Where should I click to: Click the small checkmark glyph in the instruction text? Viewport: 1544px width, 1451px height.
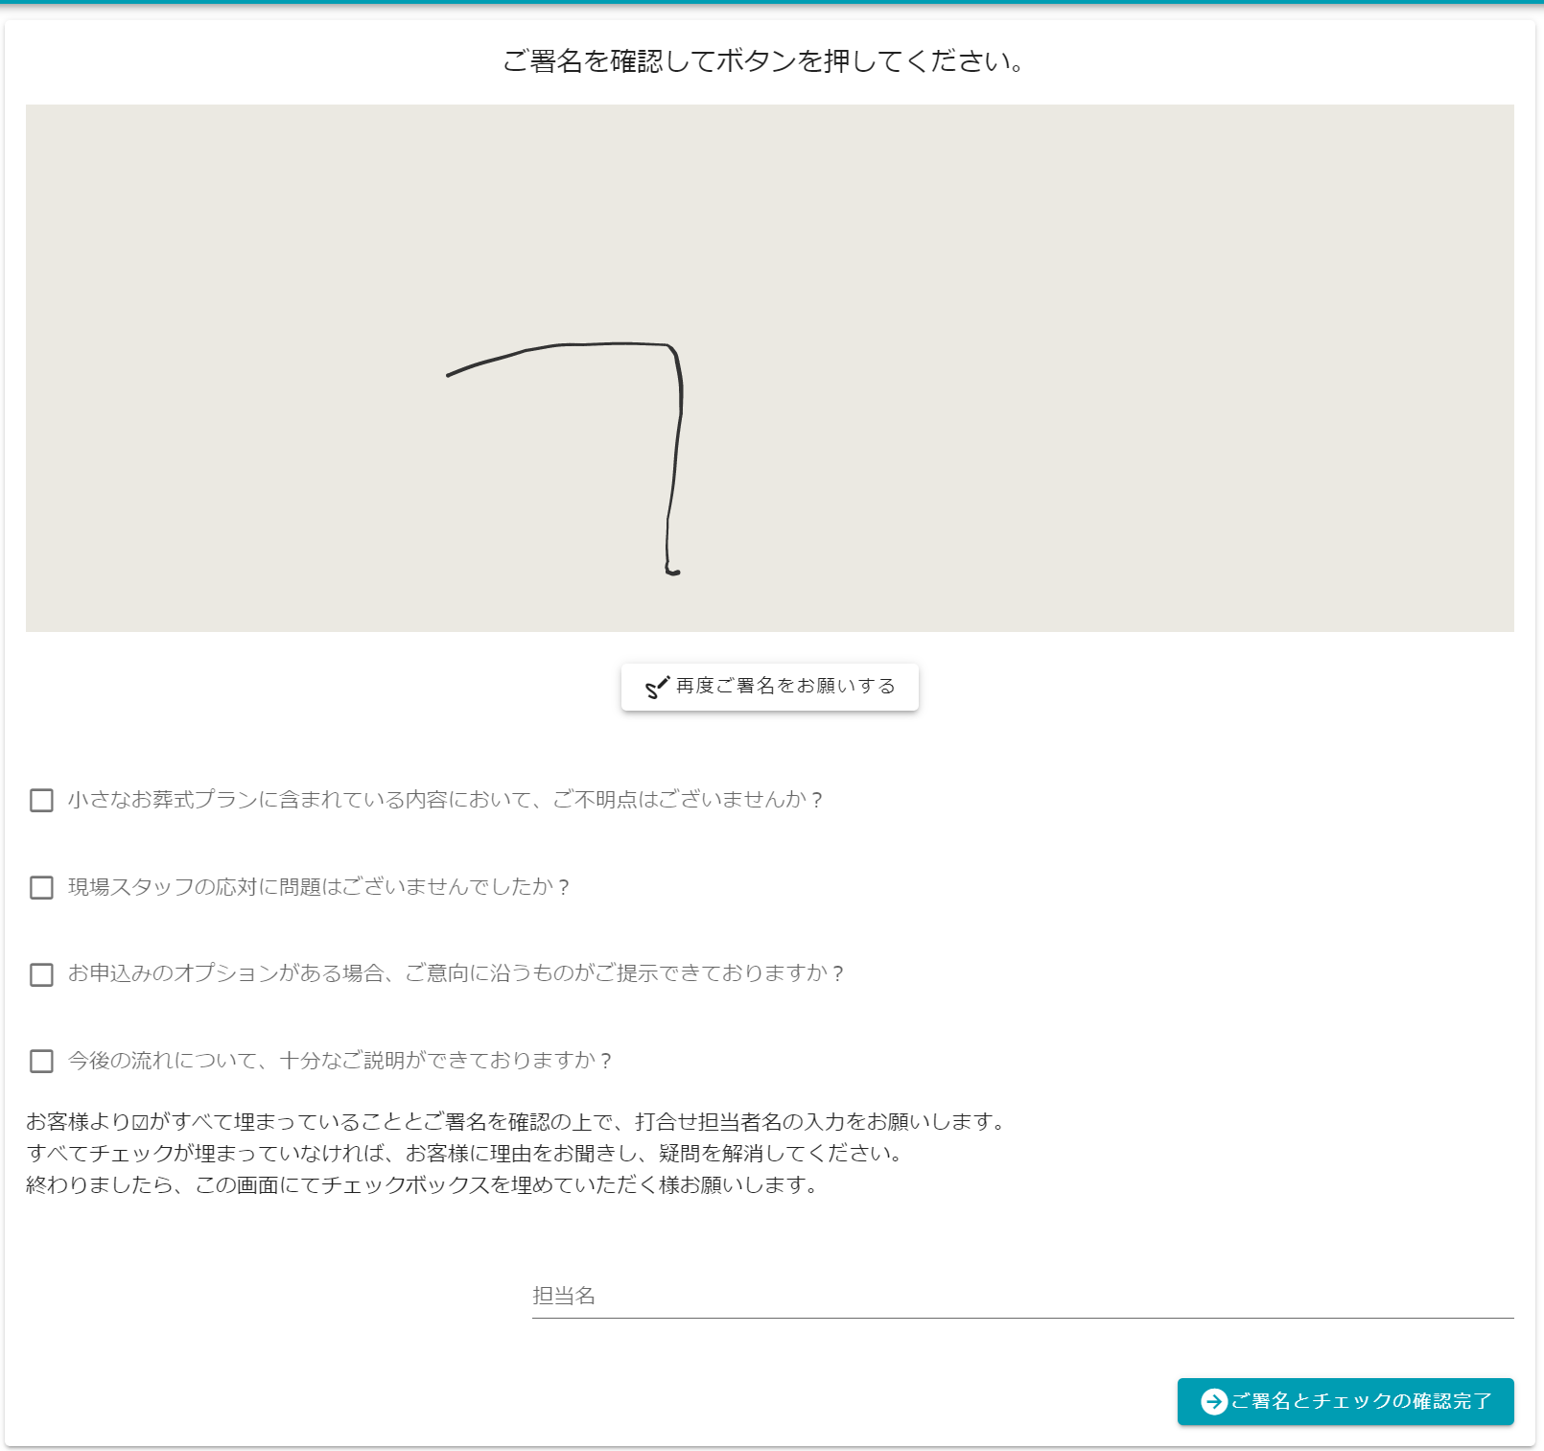point(140,1122)
